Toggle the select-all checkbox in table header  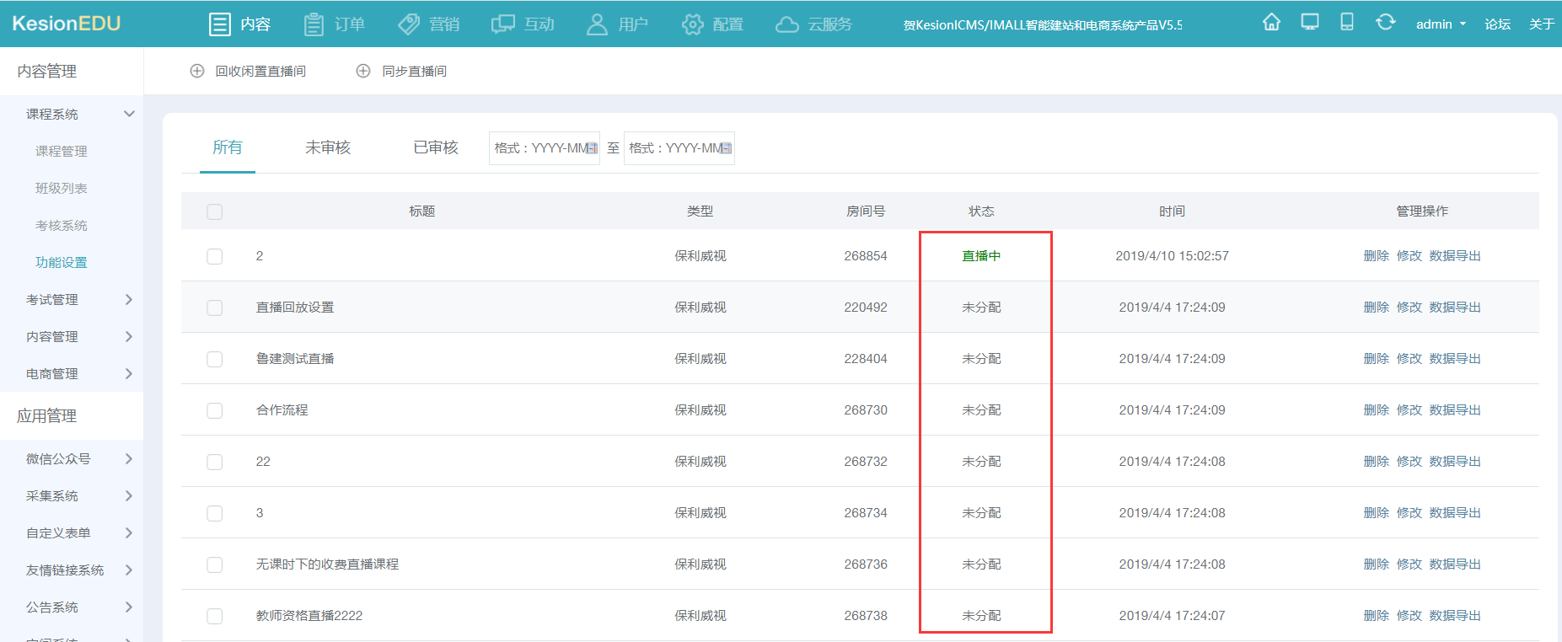(x=215, y=211)
